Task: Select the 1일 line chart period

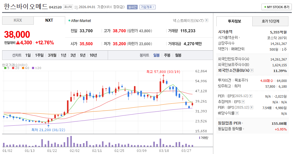Action: [x=28, y=55]
